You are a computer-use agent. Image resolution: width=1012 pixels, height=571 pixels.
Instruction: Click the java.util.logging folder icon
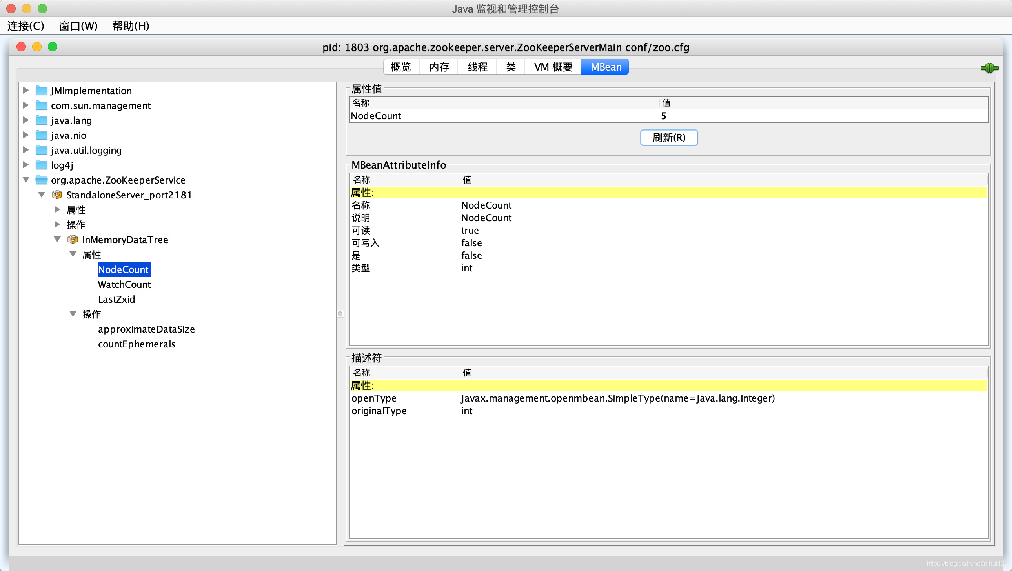pyautogui.click(x=41, y=151)
